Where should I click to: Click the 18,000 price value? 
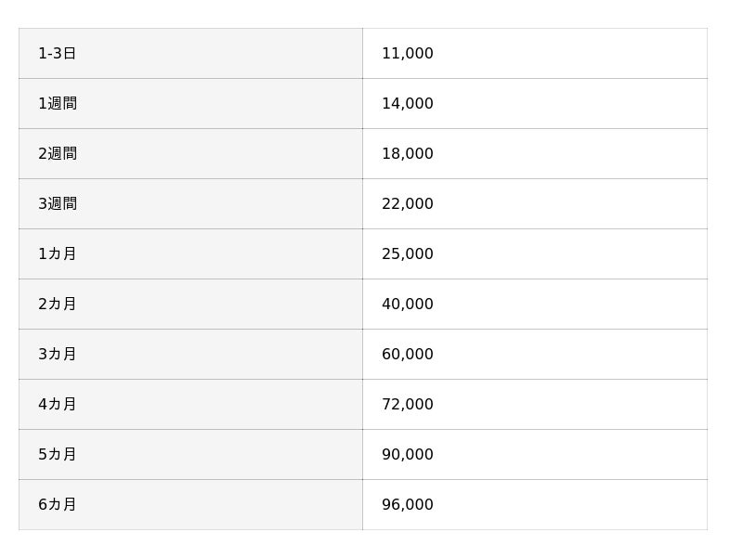click(x=408, y=154)
